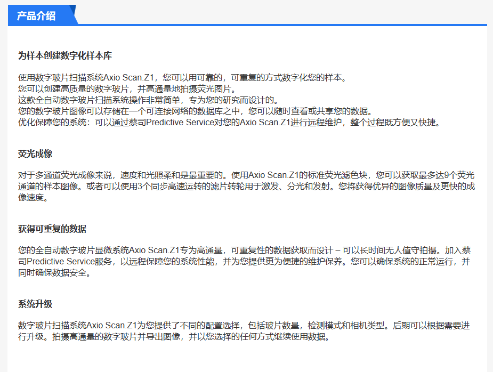Select the 荧光成像 section heading

click(35, 153)
